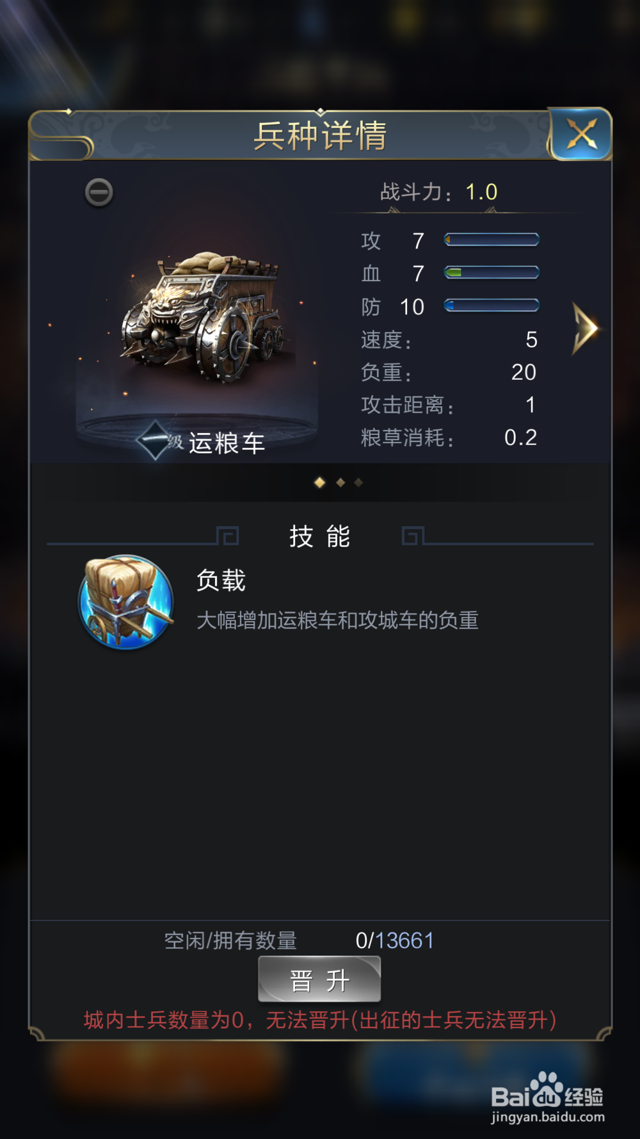Tap the 战斗力 combat power value
The image size is (640, 1139).
point(481,192)
